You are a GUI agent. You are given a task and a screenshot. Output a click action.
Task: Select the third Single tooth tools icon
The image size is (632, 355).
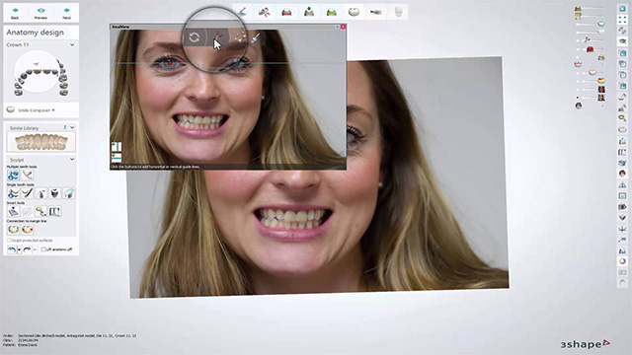pyautogui.click(x=40, y=193)
